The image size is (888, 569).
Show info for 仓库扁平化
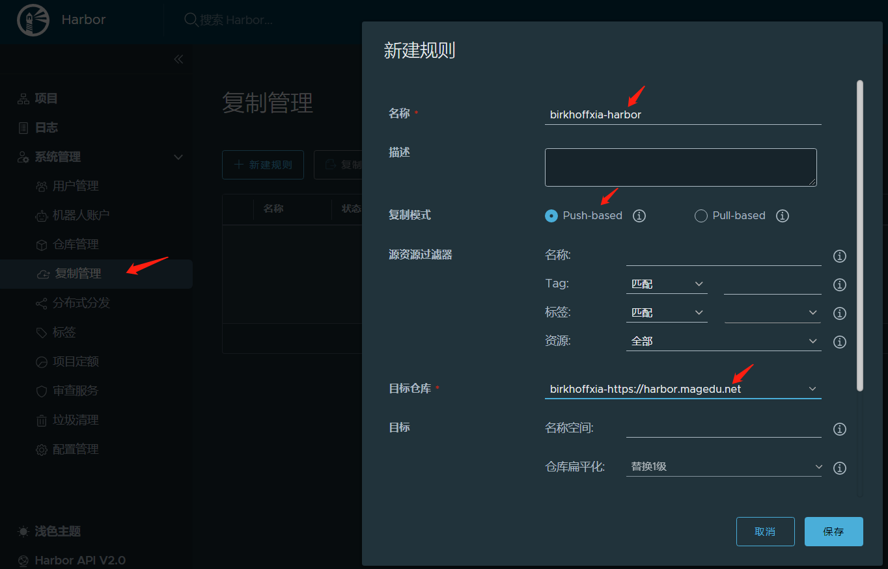pyautogui.click(x=840, y=468)
